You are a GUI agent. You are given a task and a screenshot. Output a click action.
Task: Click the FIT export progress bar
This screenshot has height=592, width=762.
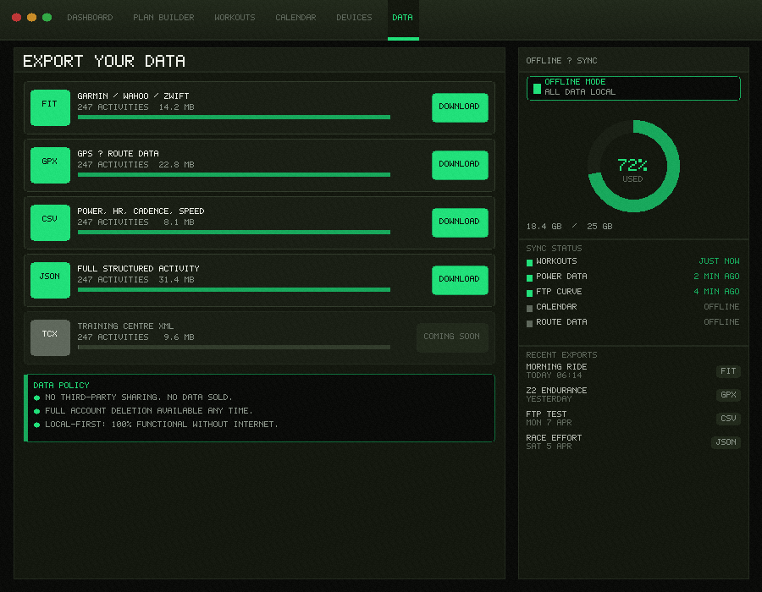click(234, 117)
